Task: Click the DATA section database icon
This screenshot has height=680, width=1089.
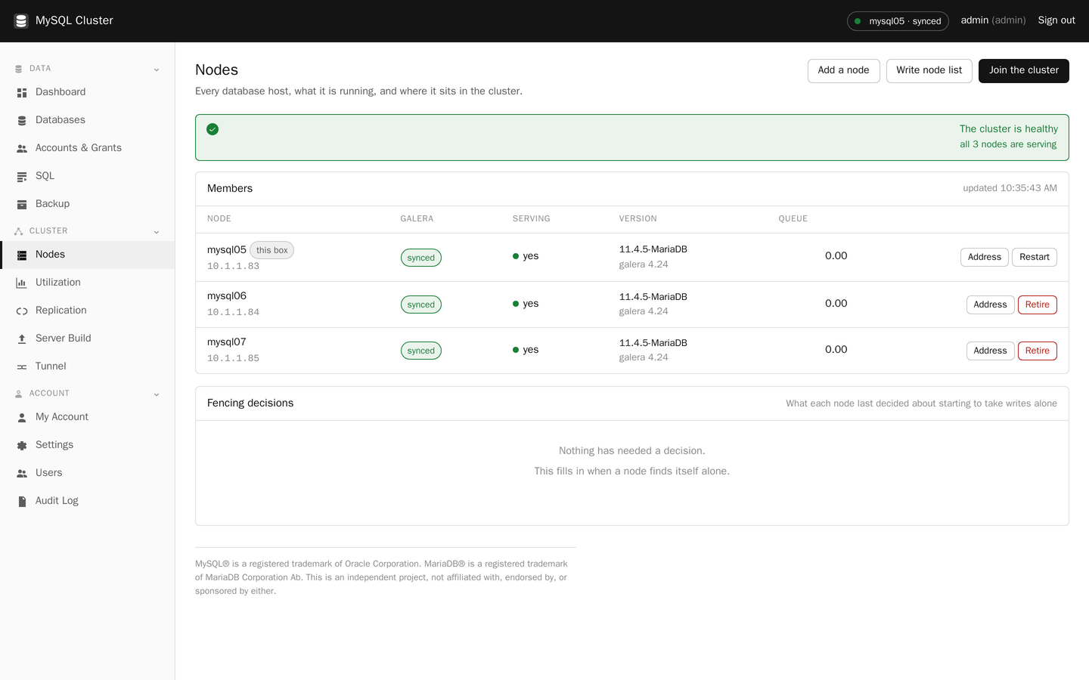Action: (19, 69)
